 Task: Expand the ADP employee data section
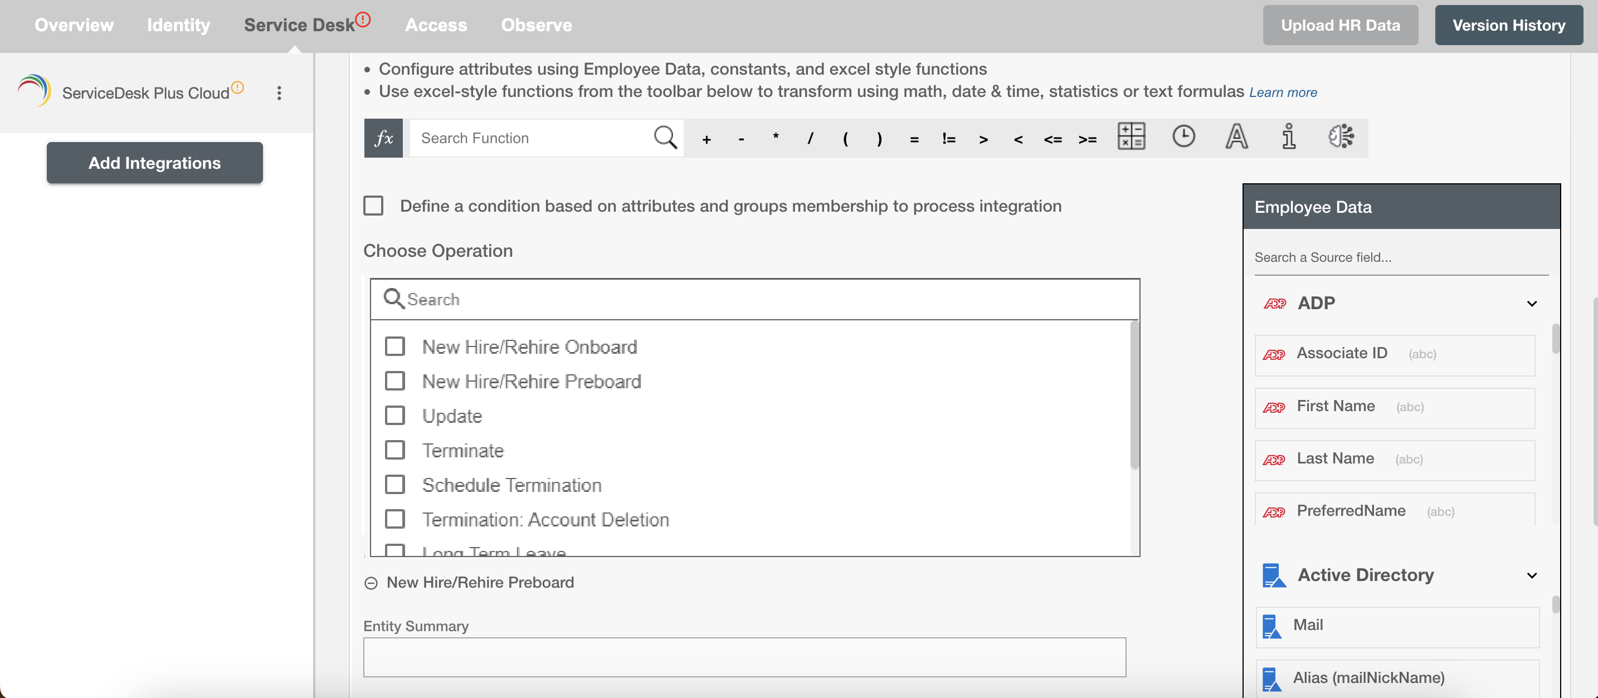coord(1531,302)
